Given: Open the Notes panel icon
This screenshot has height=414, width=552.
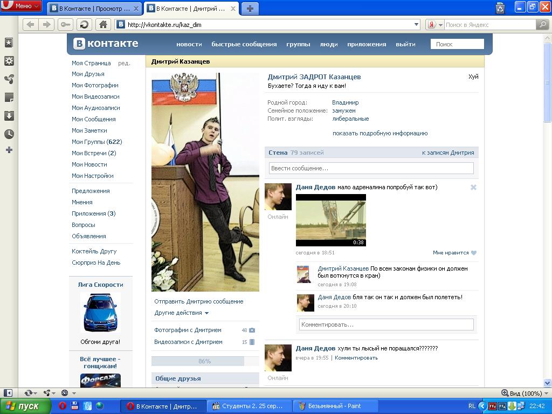Looking at the screenshot, I should [x=9, y=97].
